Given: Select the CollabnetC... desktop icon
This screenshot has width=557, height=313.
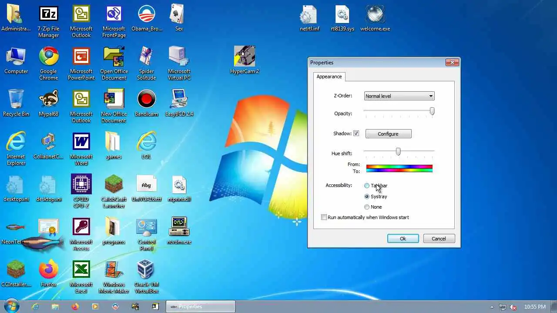Looking at the screenshot, I should (x=48, y=146).
